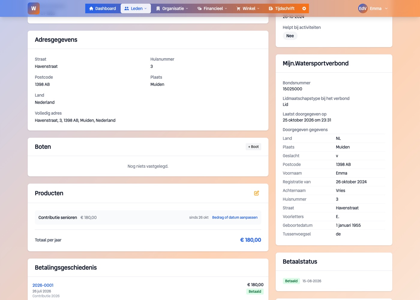The image size is (420, 300).
Task: Click the Betaald badge in Betaalstatus
Action: coord(291,281)
